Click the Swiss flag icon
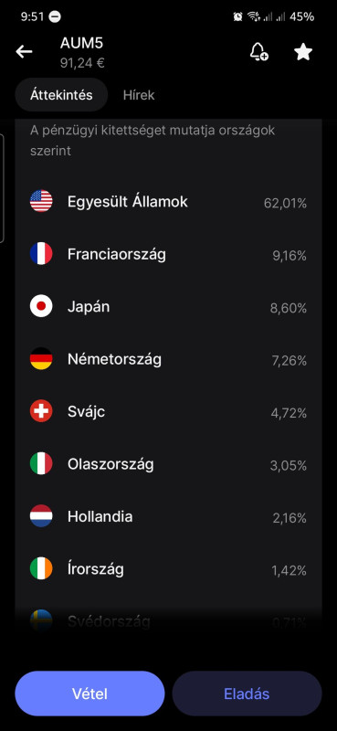 (41, 411)
